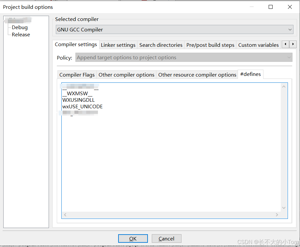Viewport: 300px width, 247px height.
Task: Cancel the Project build options dialog
Action: pyautogui.click(x=166, y=238)
